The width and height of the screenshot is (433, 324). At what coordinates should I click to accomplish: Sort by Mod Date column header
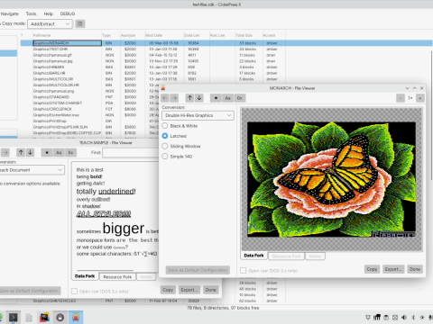[x=164, y=35]
